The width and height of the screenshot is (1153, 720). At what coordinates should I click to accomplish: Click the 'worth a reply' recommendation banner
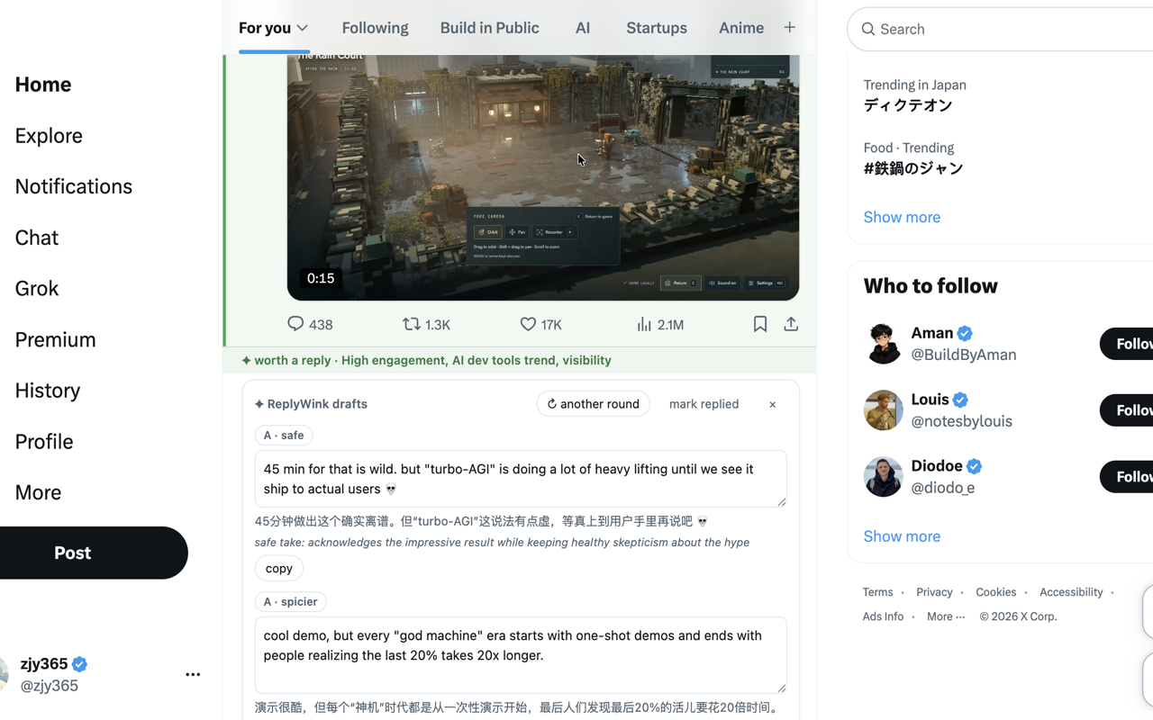pos(520,360)
